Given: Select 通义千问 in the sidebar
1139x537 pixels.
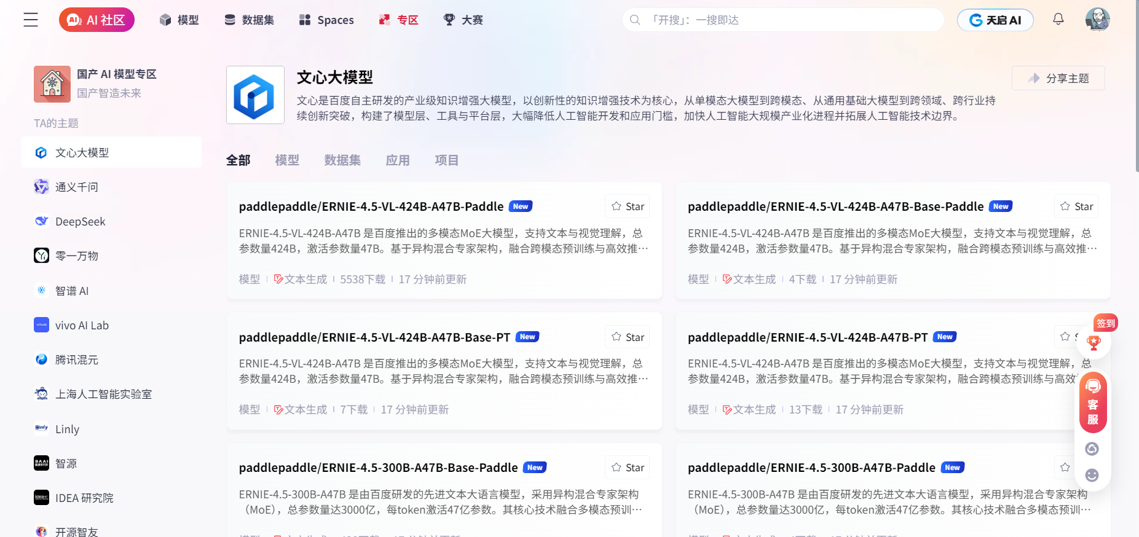Looking at the screenshot, I should (111, 187).
